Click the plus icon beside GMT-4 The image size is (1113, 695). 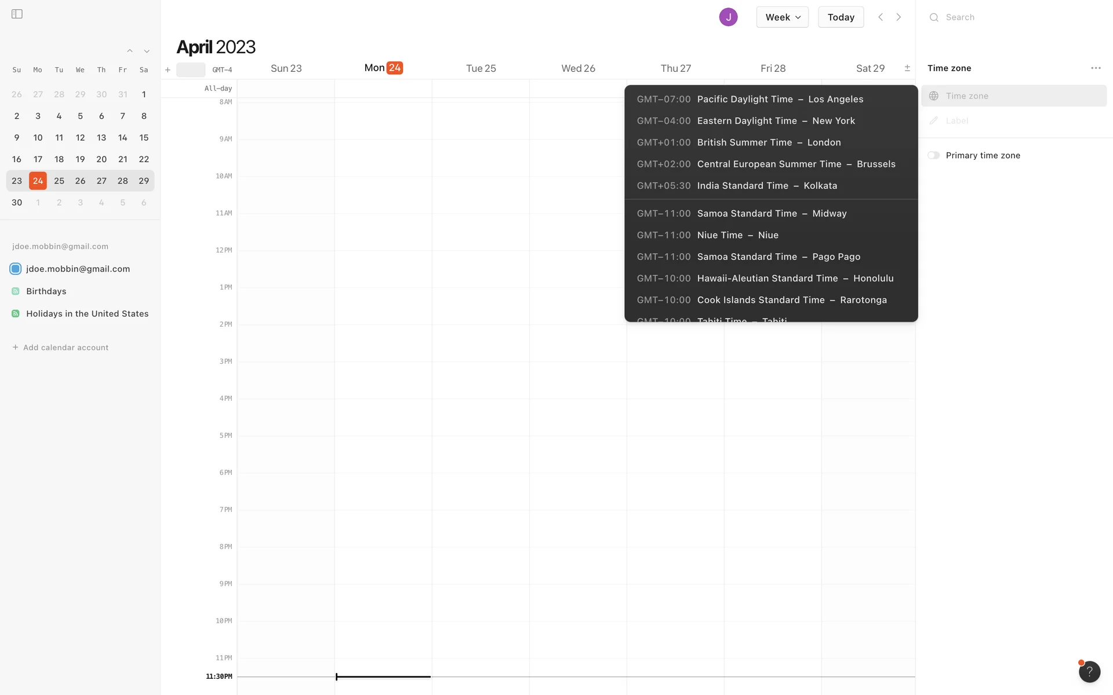coord(168,70)
